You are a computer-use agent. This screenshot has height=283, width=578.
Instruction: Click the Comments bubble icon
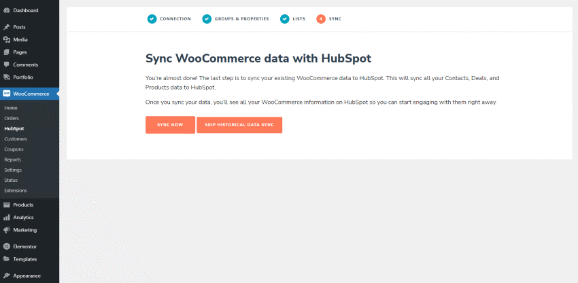point(6,64)
